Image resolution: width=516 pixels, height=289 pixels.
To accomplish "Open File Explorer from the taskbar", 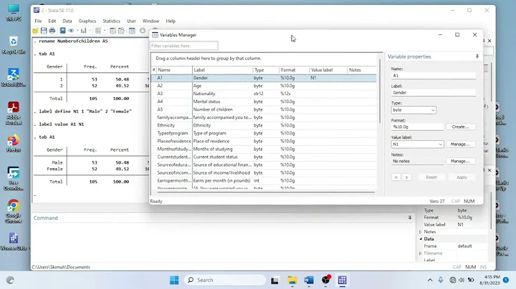I will tap(292, 280).
